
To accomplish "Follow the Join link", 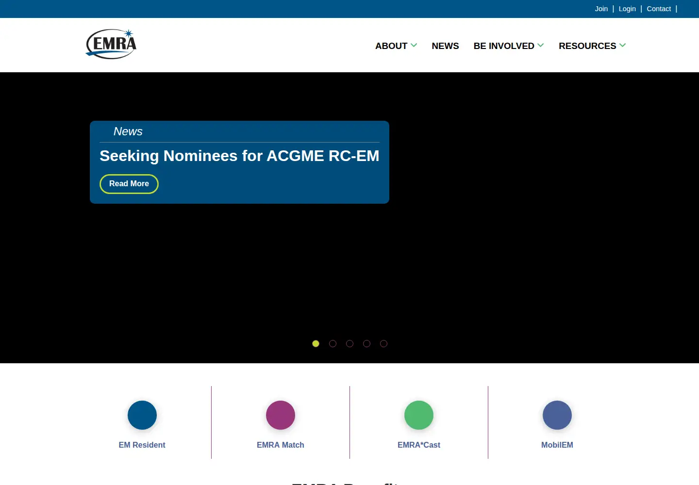I will coord(601,9).
